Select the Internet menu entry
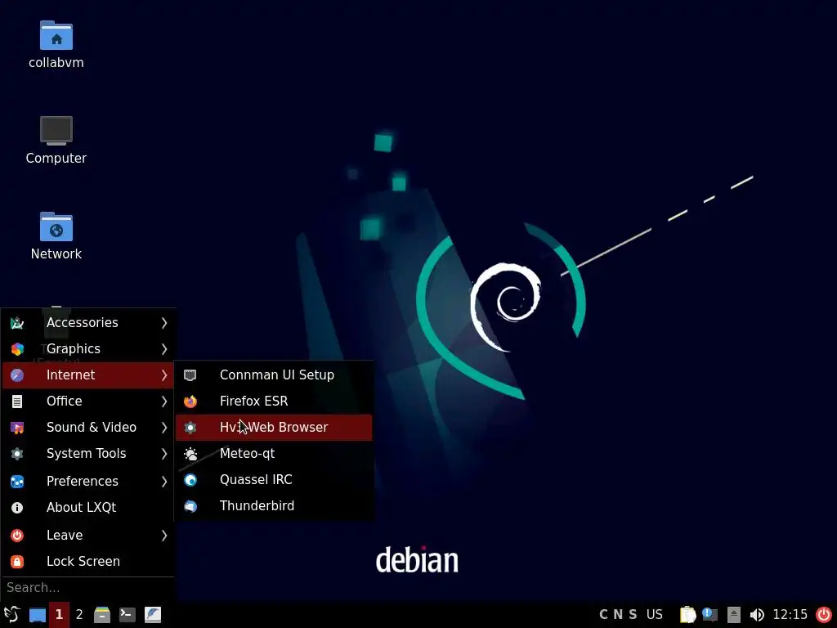The height and width of the screenshot is (628, 837). [88, 375]
